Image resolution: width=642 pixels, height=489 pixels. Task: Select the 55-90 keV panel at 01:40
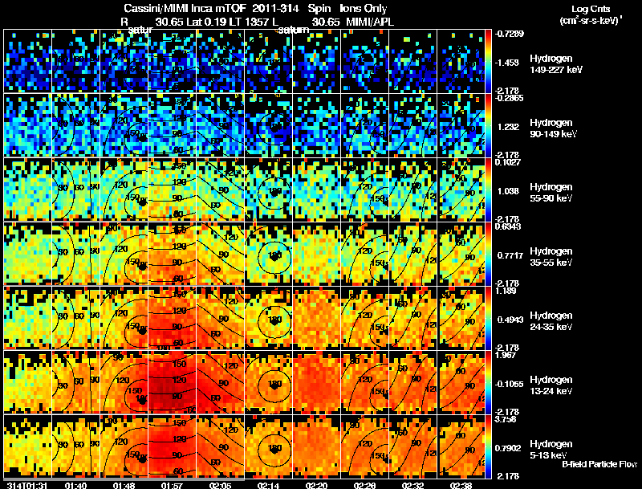click(x=75, y=189)
